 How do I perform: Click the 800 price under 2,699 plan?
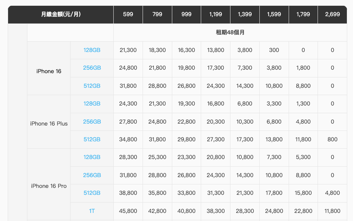332,139
